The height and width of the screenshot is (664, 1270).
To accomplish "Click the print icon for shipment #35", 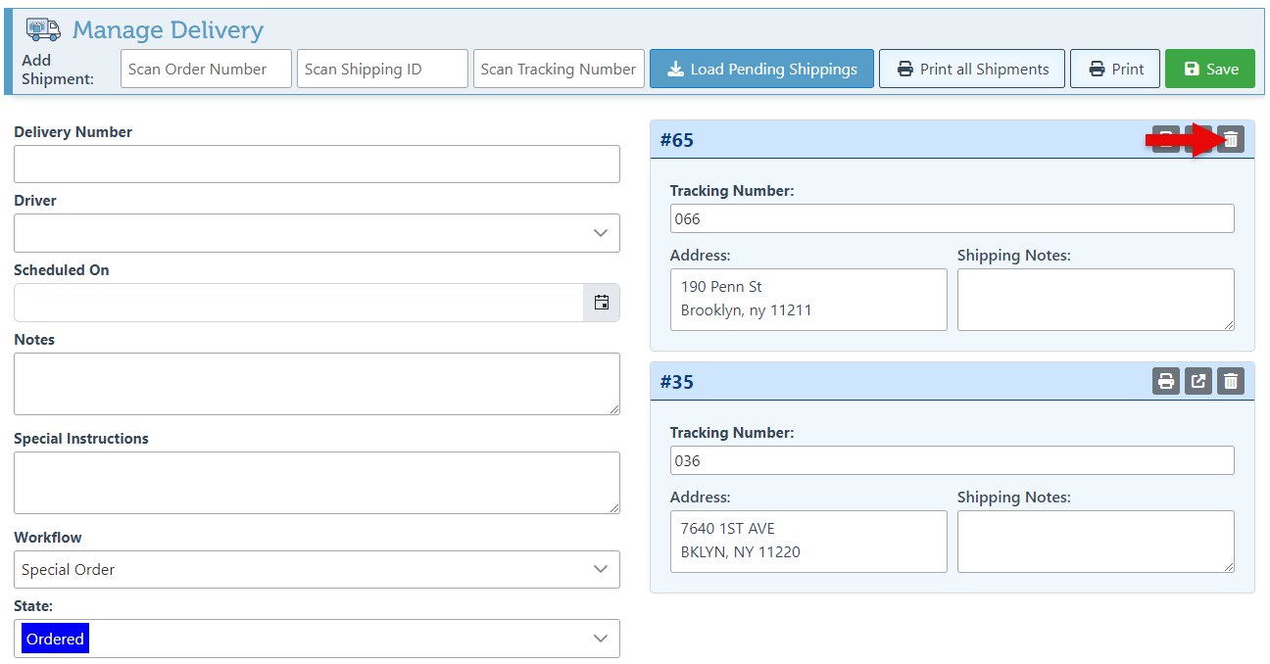I will [1165, 381].
